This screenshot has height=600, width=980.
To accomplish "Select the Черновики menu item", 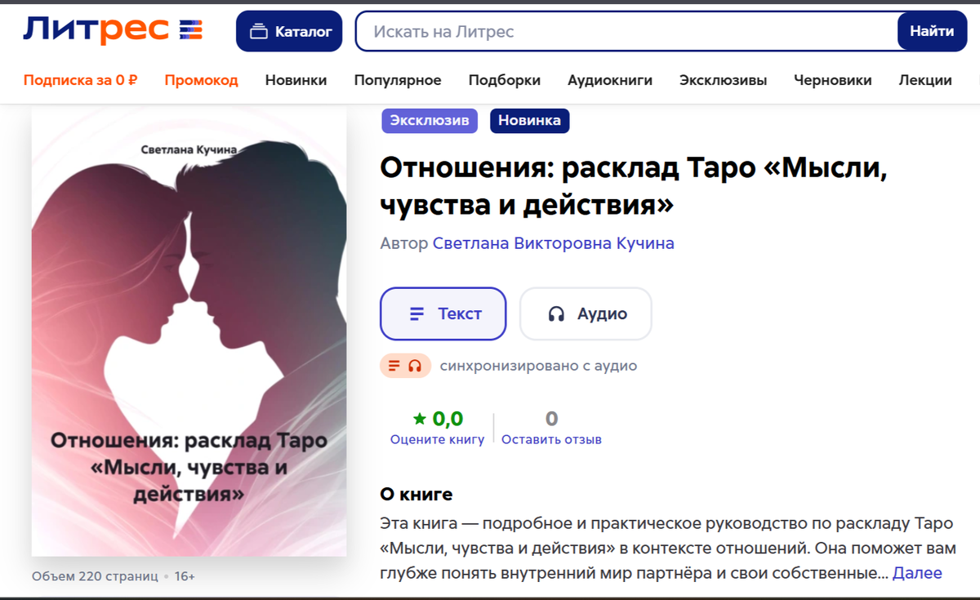I will 832,80.
